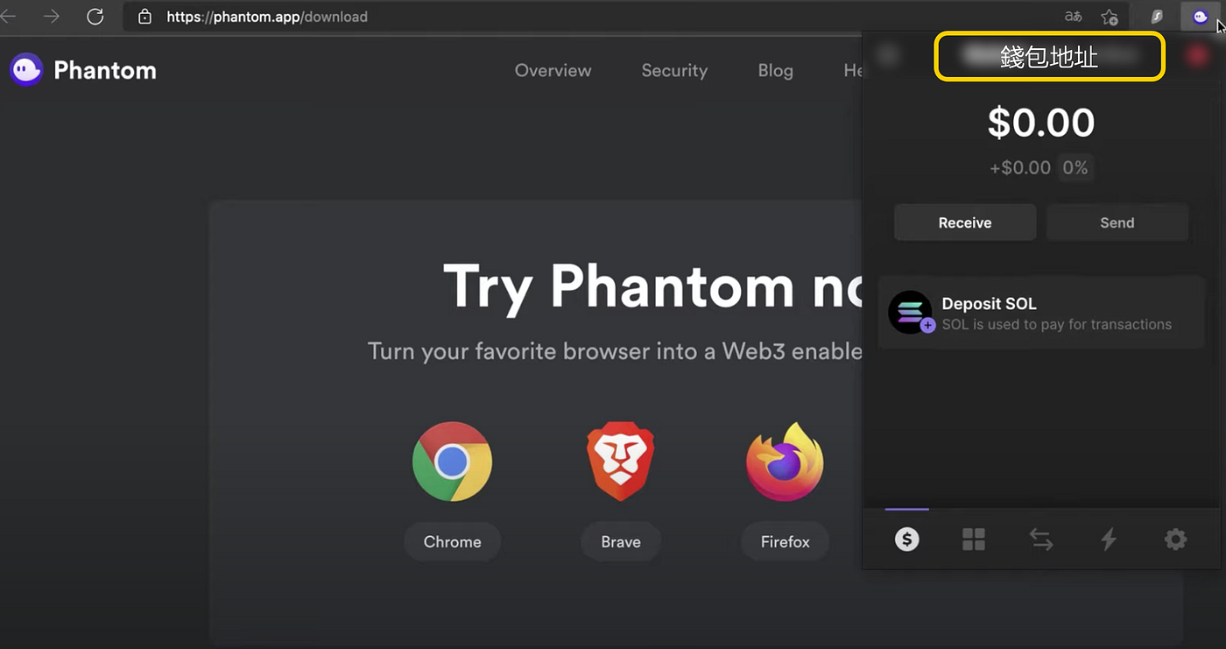Click the Receive button
This screenshot has width=1226, height=649.
pos(965,222)
